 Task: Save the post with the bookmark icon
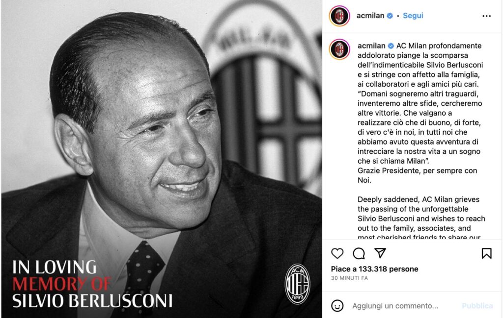point(486,253)
